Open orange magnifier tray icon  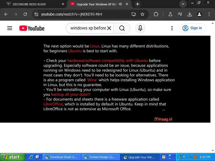[x=195, y=157]
